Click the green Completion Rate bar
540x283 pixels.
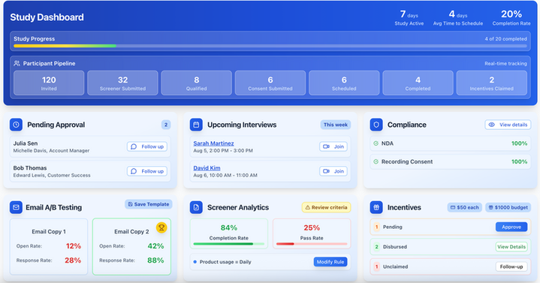click(x=228, y=244)
